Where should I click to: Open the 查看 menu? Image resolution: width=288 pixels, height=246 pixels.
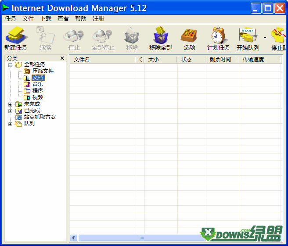click(x=63, y=18)
